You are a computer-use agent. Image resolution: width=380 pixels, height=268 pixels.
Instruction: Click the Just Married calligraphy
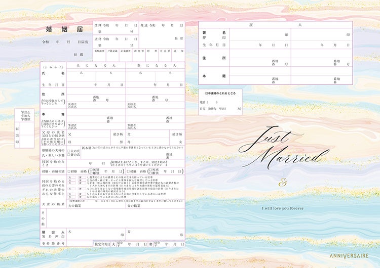point(284,148)
